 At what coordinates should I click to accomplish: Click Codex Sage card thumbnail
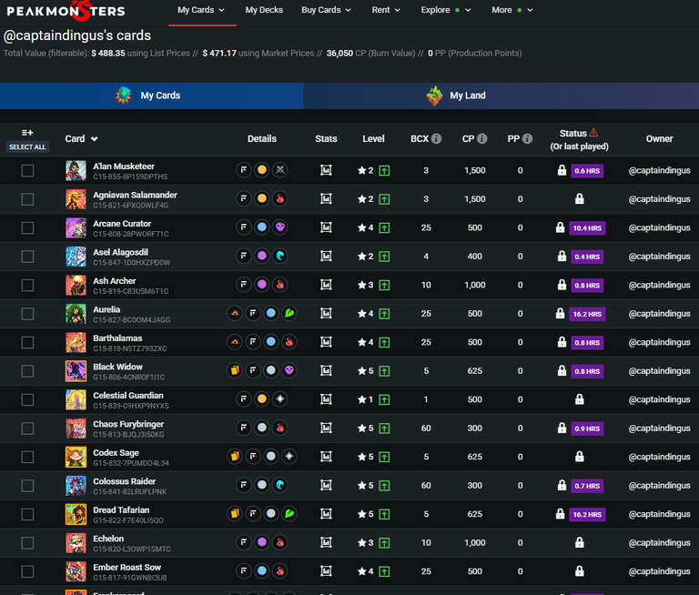[76, 457]
